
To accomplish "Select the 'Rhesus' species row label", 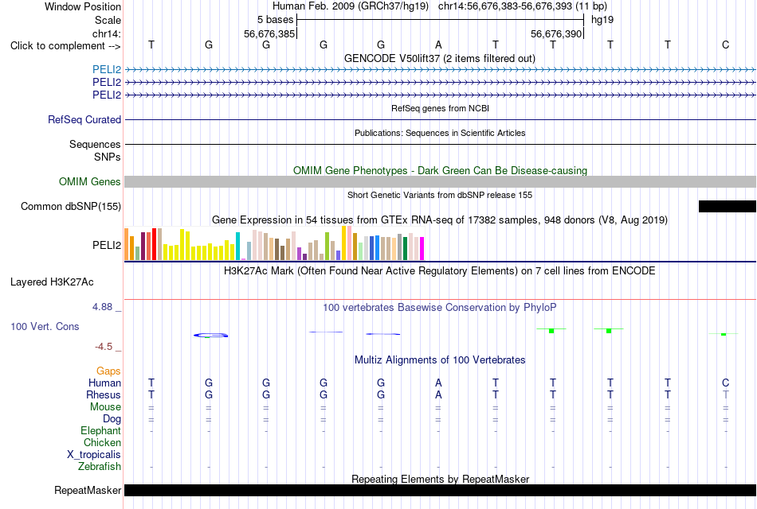I will tap(104, 394).
